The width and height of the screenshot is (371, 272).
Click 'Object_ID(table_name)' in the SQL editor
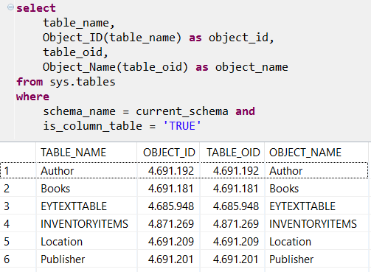point(112,38)
